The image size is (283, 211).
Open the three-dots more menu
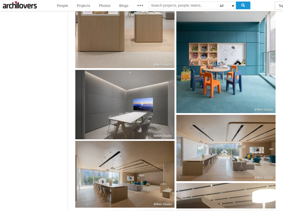click(140, 6)
